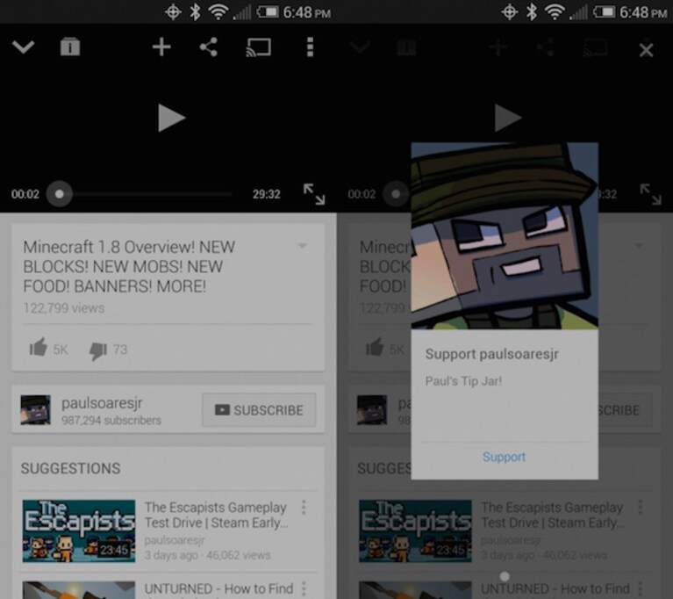Select the "Support paulsoaresjr" heading text
The height and width of the screenshot is (599, 673).
[x=492, y=354]
